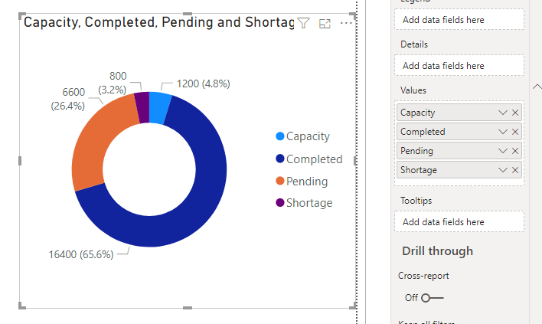The width and height of the screenshot is (542, 324).
Task: Open the Pending field dropdown arrow
Action: [503, 151]
